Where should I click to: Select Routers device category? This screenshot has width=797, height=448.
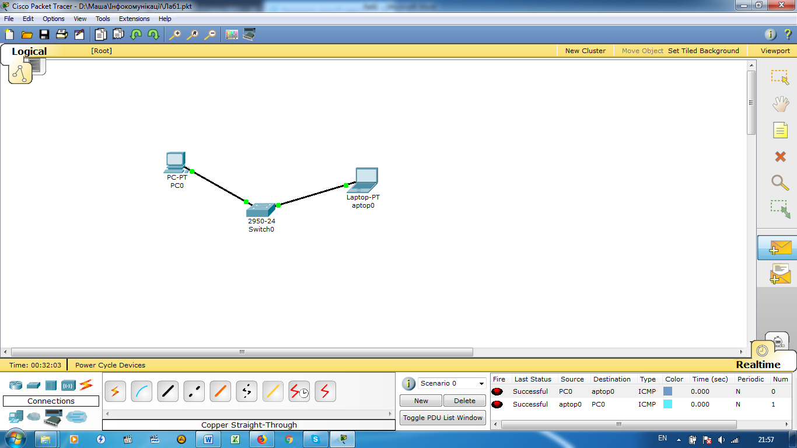coord(15,385)
